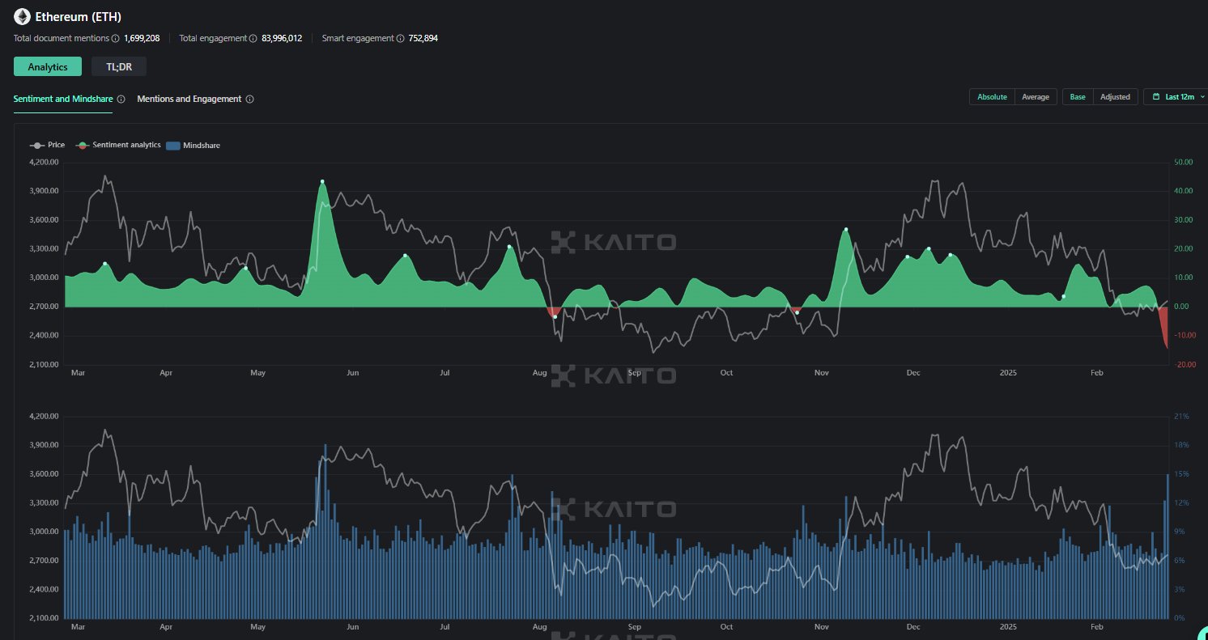1208x640 pixels.
Task: Click info icon beside Total document mentions
Action: point(115,38)
